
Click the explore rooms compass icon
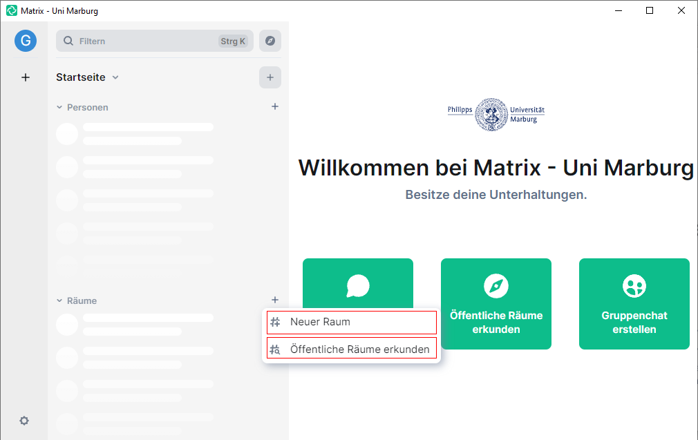click(x=270, y=41)
